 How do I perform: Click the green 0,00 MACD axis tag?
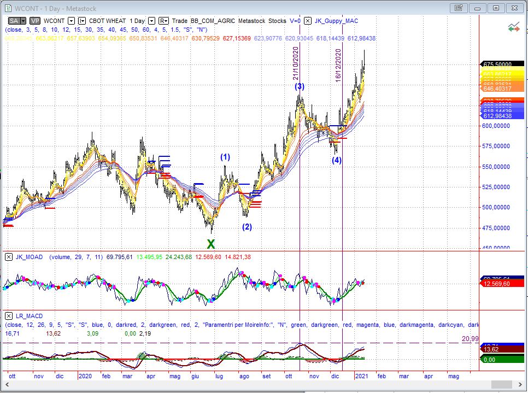point(502,360)
